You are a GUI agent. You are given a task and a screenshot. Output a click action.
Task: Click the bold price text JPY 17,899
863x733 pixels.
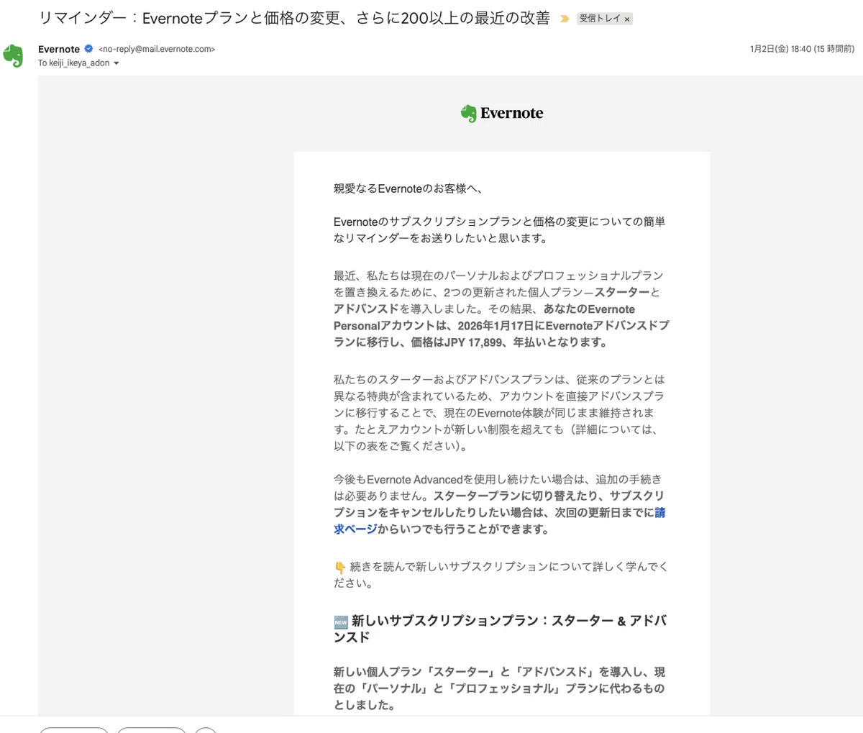(475, 342)
